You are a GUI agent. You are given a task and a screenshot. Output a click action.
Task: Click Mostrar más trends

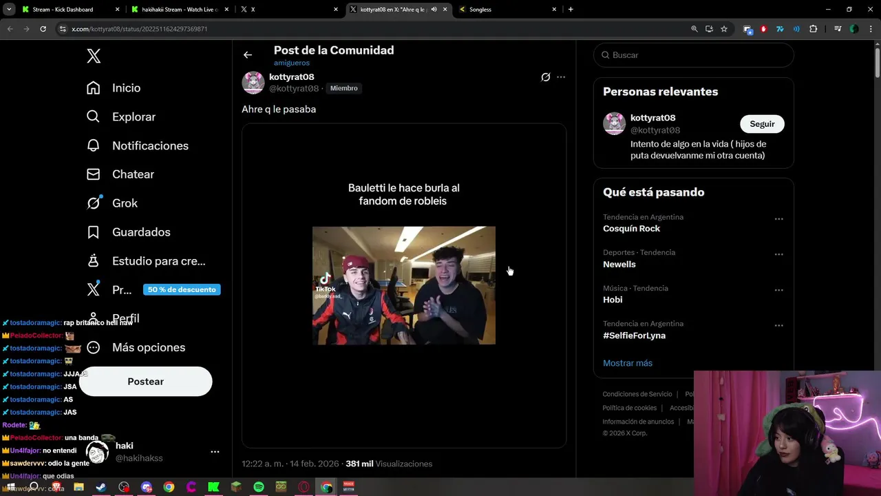point(628,363)
